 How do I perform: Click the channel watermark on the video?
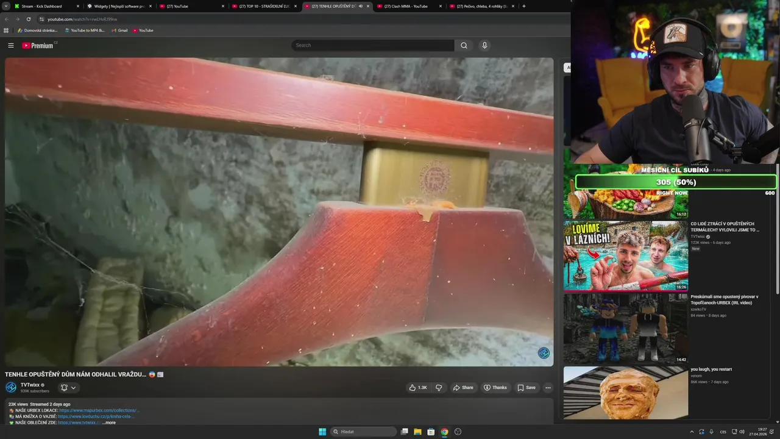[x=544, y=353]
